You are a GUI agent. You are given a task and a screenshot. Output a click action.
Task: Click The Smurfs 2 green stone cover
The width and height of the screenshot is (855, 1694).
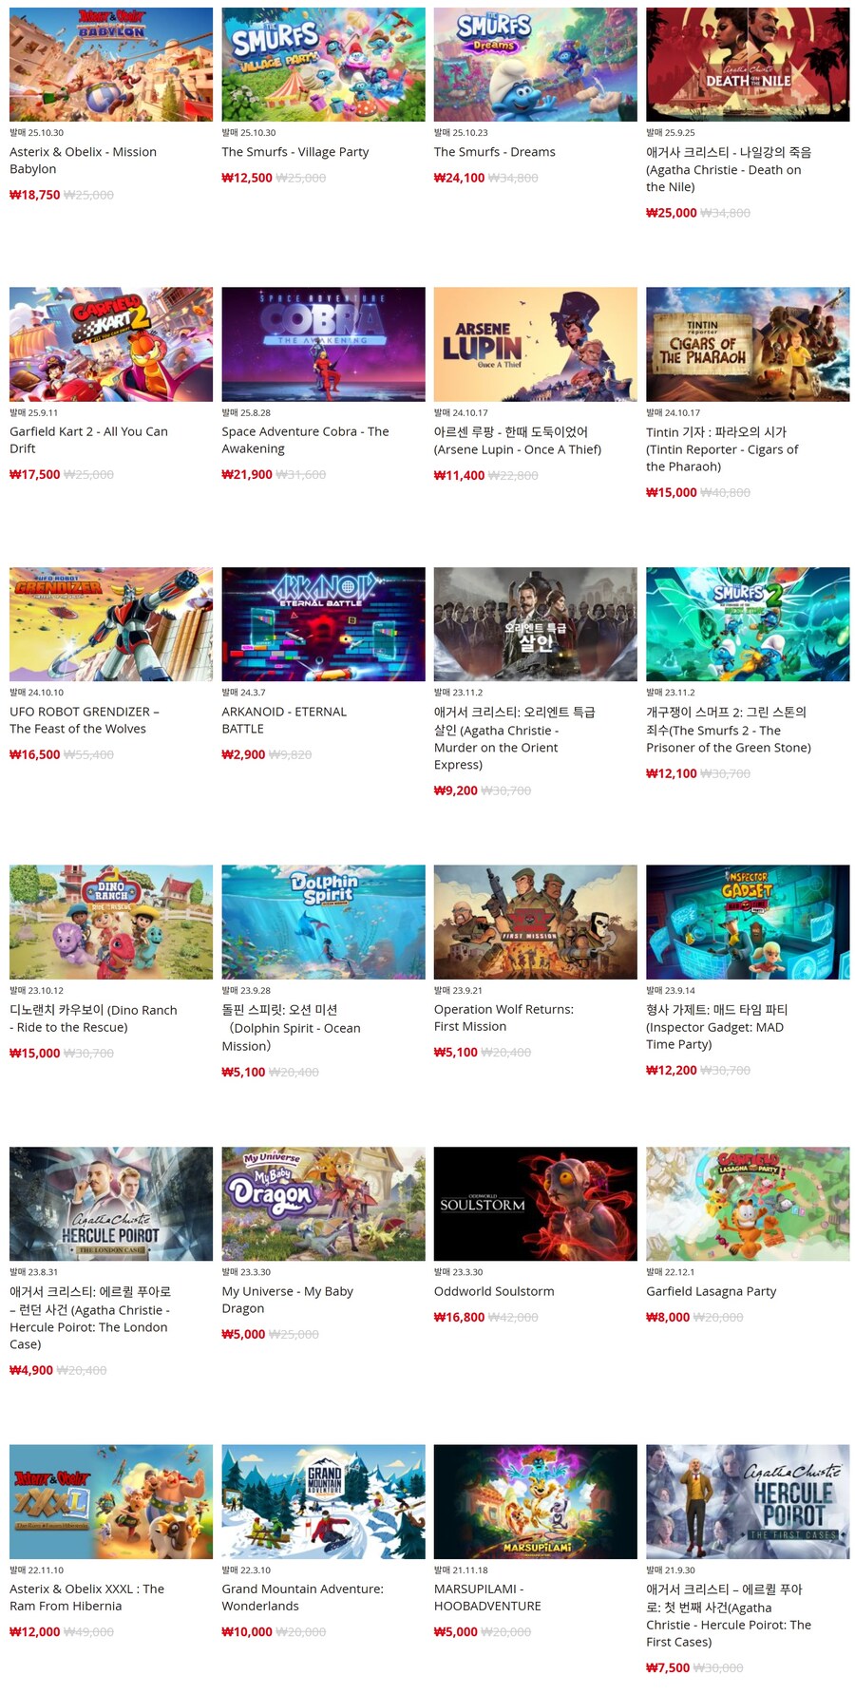[x=748, y=624]
